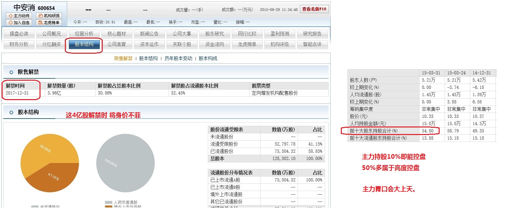518x219 pixels.
Task: Click 筹码集中度 row label
Action: (x=361, y=109)
